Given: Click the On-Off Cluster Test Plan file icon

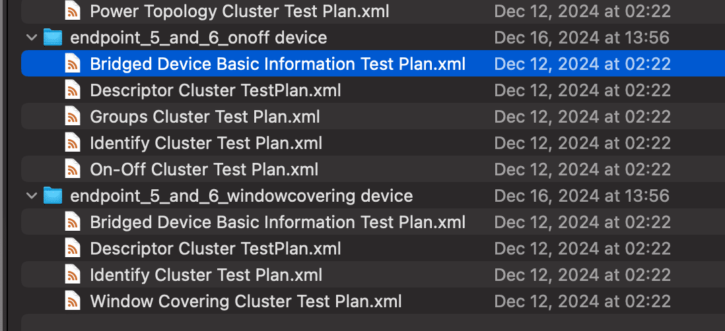Looking at the screenshot, I should 73,169.
